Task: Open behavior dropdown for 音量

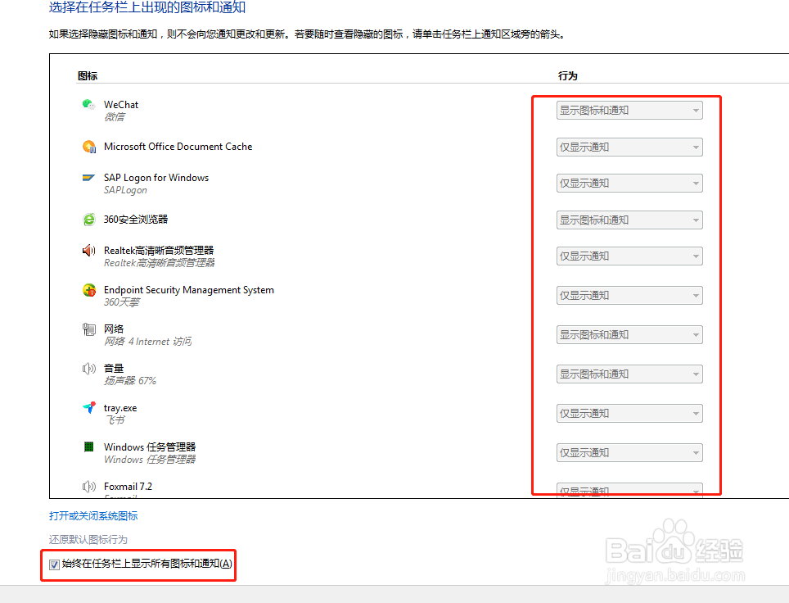Action: point(629,374)
